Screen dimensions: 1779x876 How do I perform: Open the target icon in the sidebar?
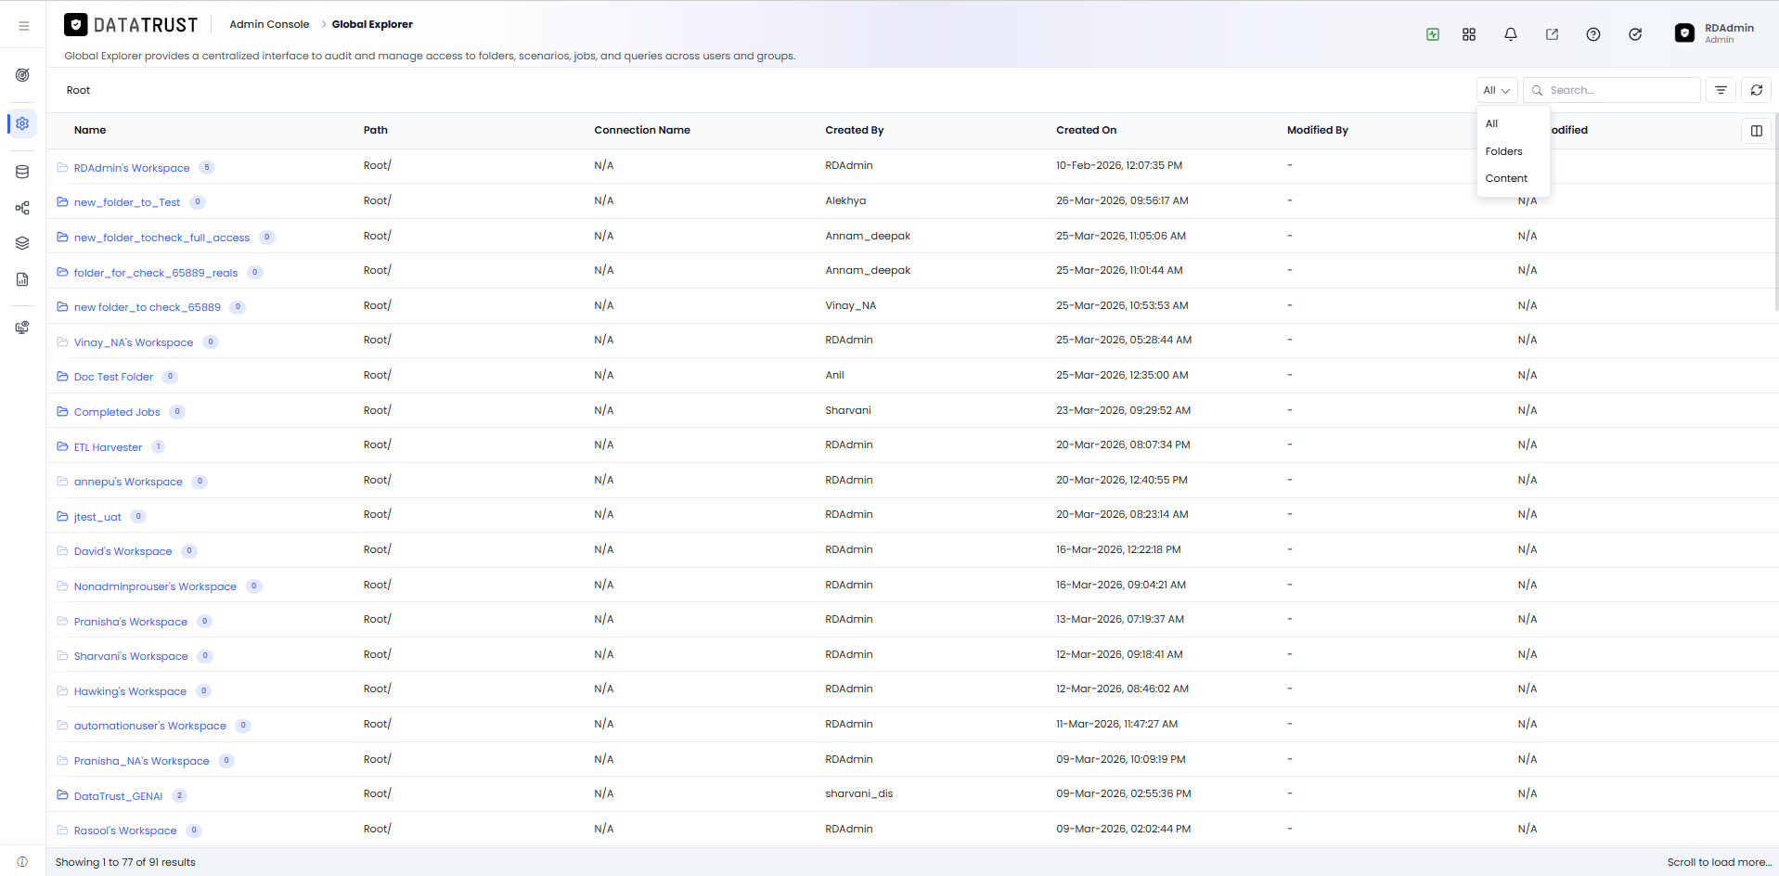point(22,75)
